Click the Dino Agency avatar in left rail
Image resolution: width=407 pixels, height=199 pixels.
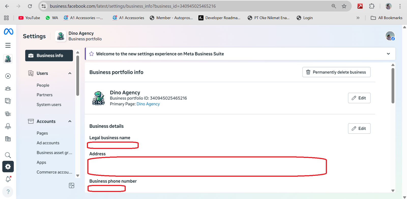pos(8,59)
